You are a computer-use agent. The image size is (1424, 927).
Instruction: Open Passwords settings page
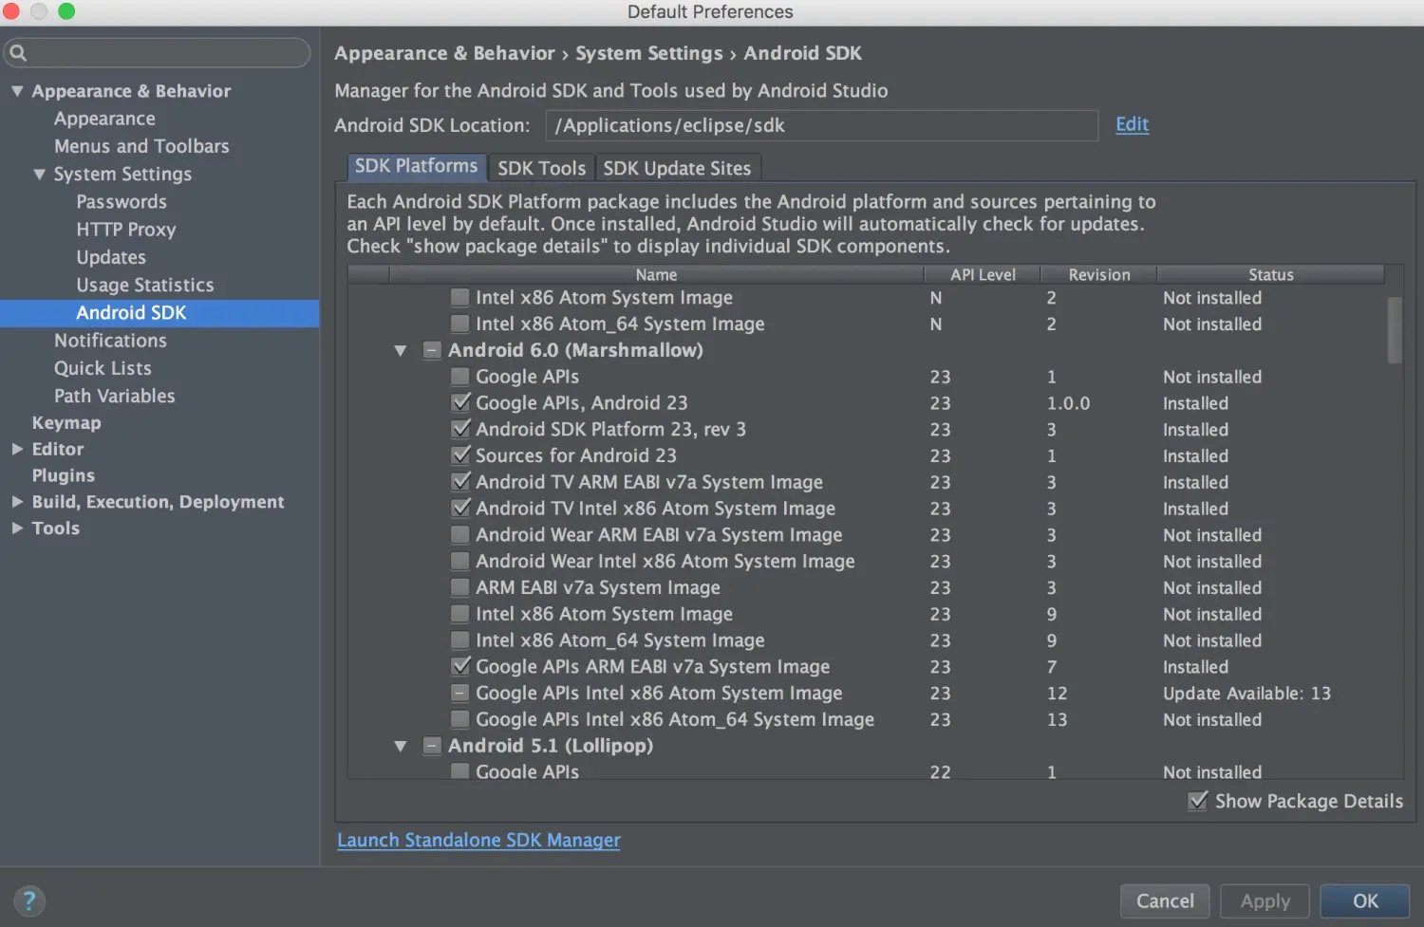coord(122,202)
